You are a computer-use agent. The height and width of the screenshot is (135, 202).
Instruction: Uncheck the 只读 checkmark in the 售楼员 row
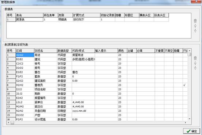click(184, 85)
